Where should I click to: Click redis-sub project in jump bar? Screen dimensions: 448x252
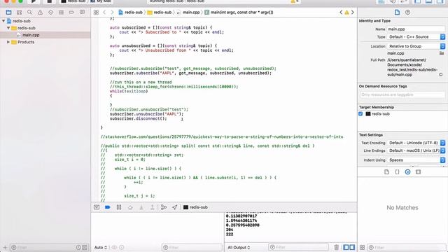130,13
